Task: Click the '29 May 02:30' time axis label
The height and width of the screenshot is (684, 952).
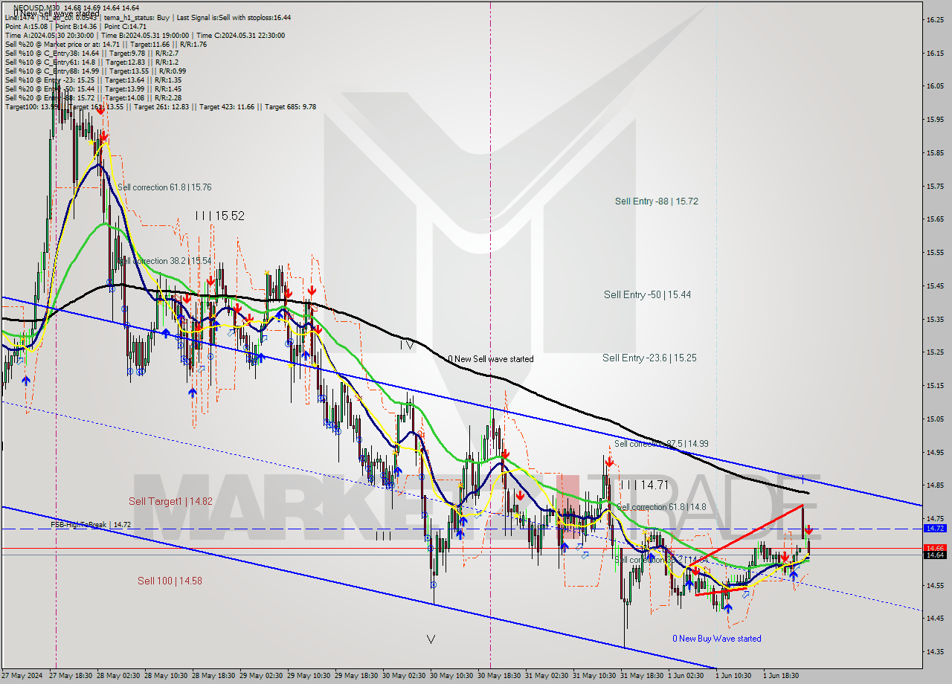Action: click(x=263, y=676)
